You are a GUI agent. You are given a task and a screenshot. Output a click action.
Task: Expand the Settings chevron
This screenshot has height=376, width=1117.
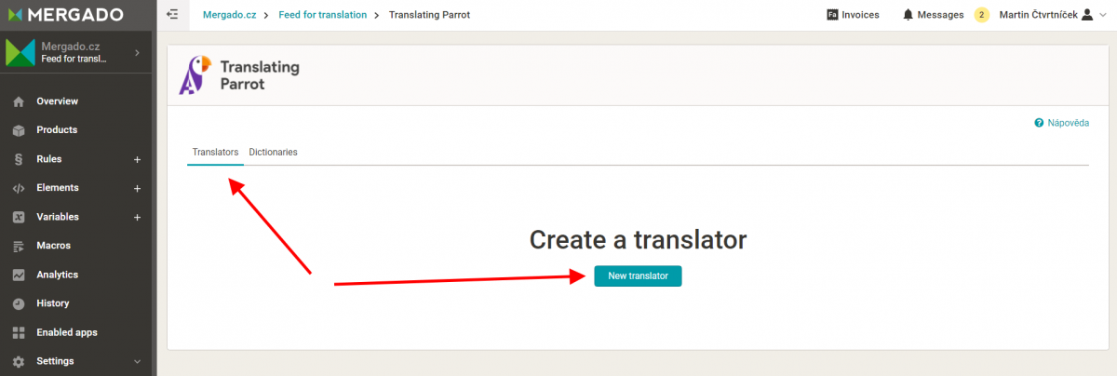click(x=137, y=362)
